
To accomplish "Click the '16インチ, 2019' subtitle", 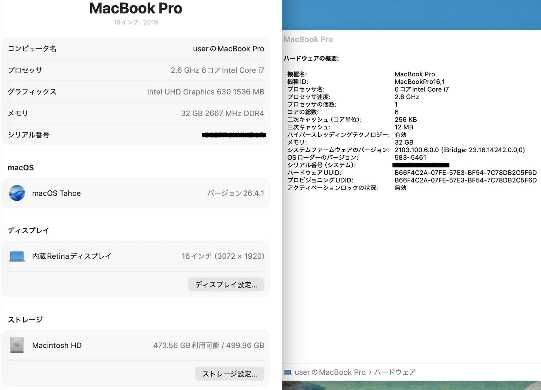I will [x=136, y=22].
